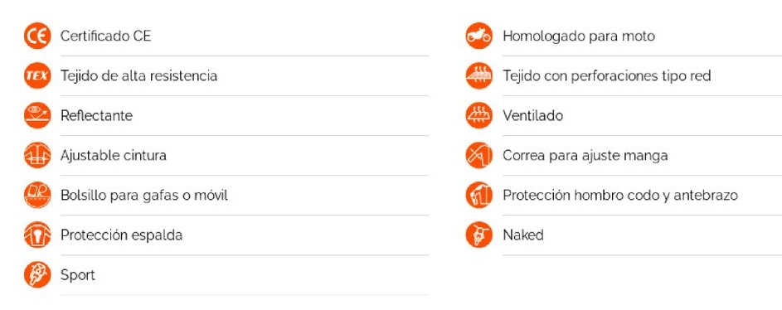
Task: Select the Bolsillo para gafas o móvil text
Action: tap(144, 196)
